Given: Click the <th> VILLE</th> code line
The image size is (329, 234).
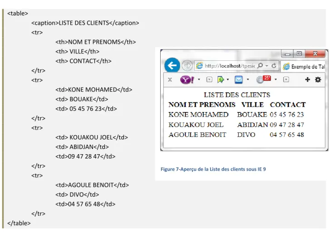Looking at the screenshot, I should coord(78,51).
